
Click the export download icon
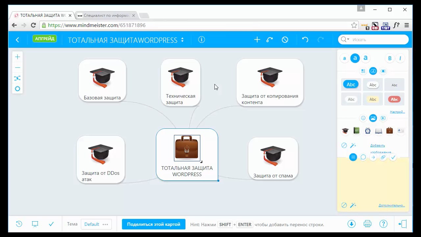coord(351,224)
